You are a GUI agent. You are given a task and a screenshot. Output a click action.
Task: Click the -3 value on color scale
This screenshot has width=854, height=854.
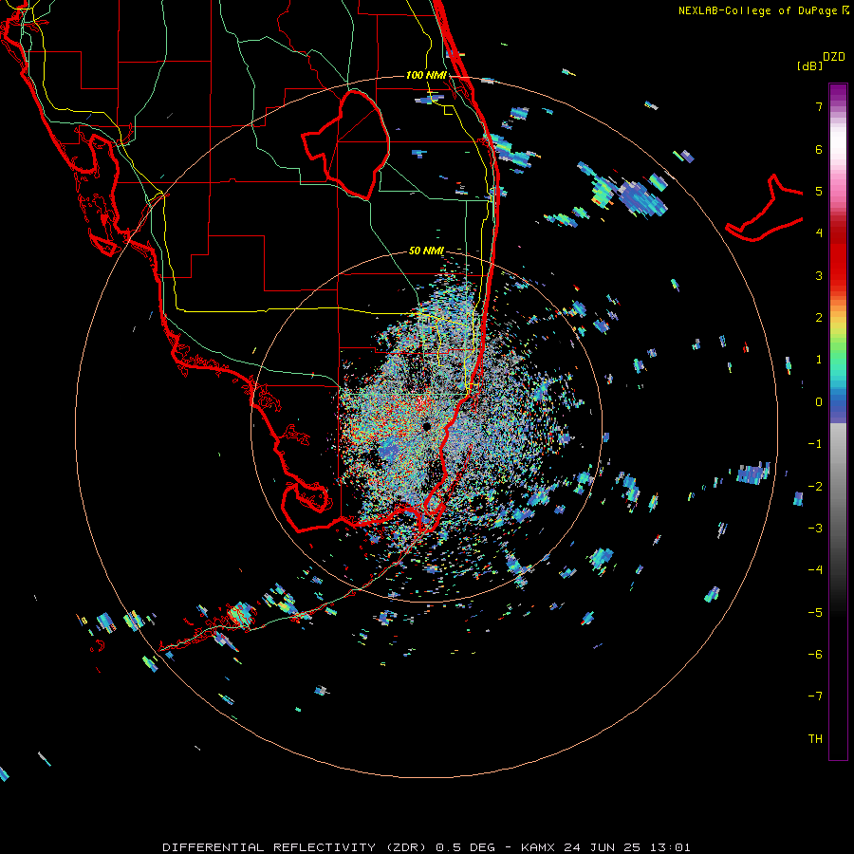tap(815, 528)
